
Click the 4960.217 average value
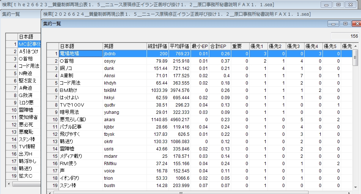click(x=180, y=120)
